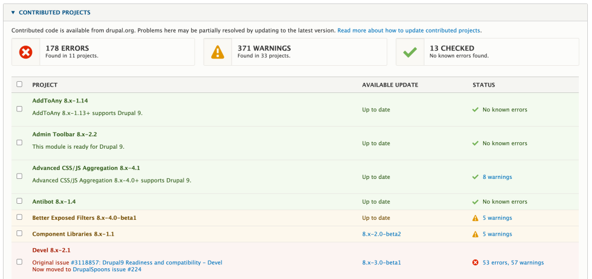Click 'Up to date' in the Antibot row
592x279 pixels.
click(x=376, y=201)
